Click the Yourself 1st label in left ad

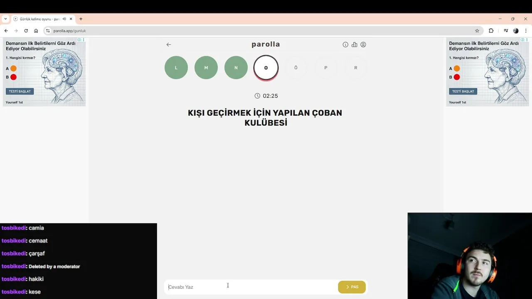point(14,102)
